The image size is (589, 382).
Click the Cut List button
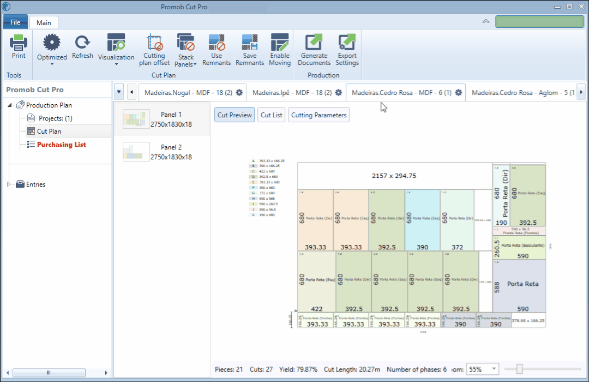271,115
